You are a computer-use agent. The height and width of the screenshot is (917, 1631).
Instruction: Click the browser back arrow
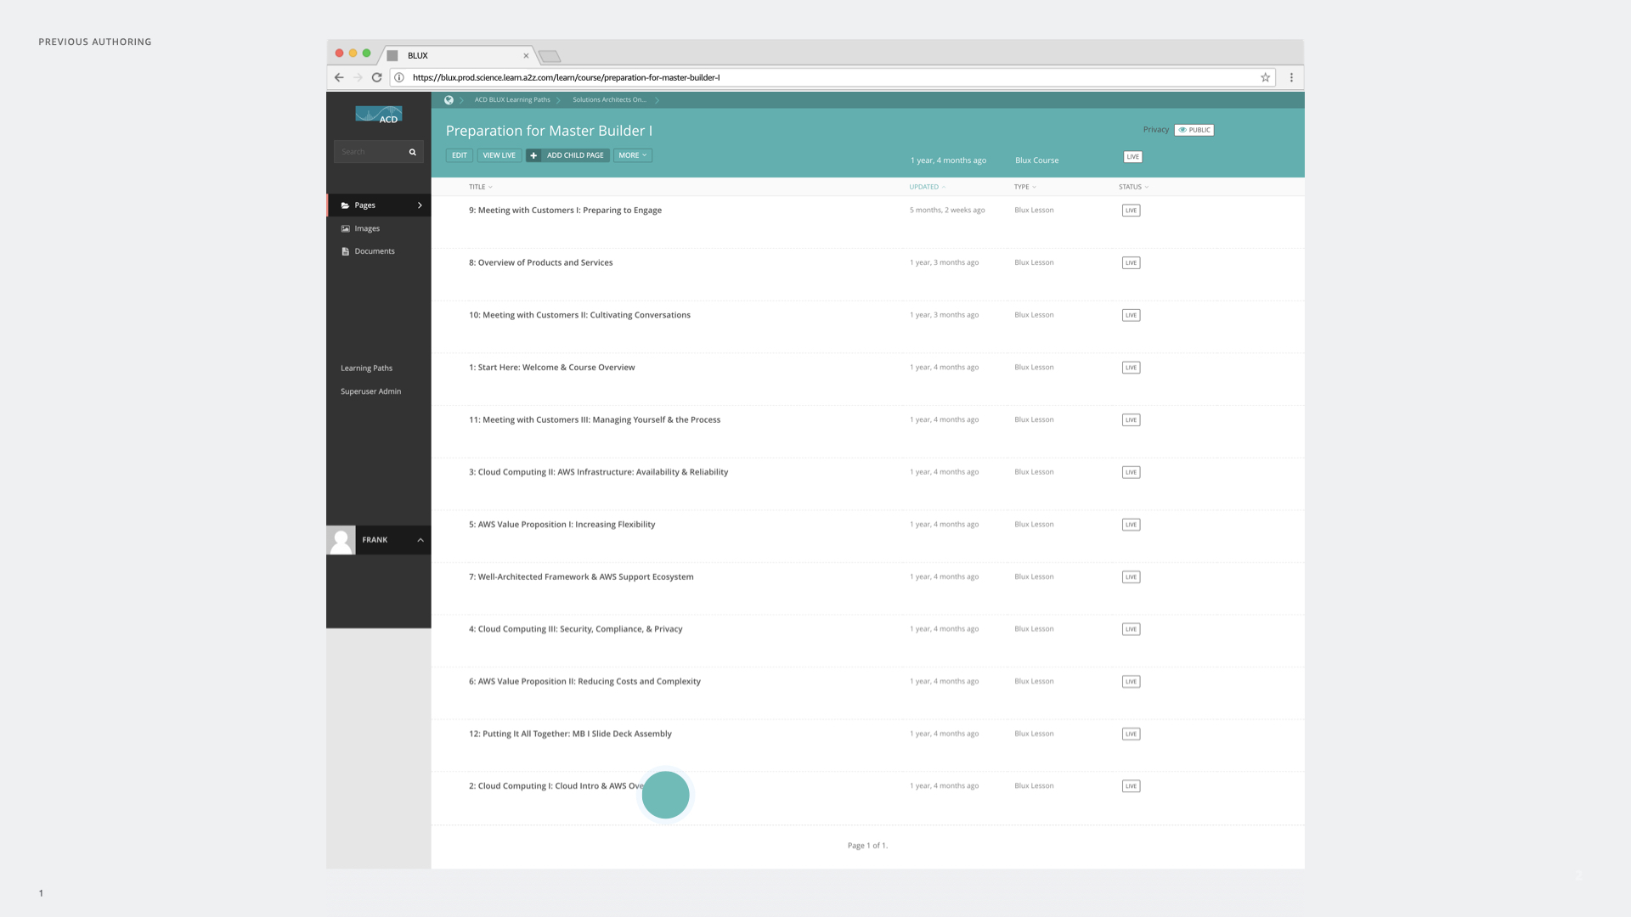(339, 77)
